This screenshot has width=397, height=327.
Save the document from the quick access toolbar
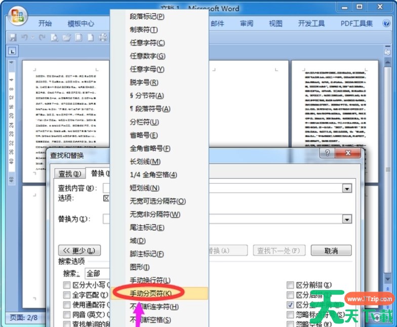point(13,37)
